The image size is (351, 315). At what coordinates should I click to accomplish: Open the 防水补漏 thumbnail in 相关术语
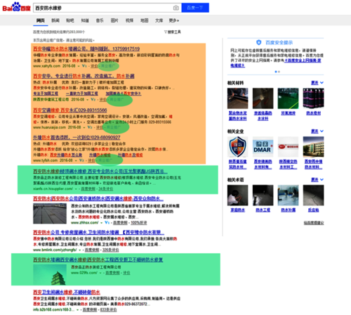pos(288,195)
